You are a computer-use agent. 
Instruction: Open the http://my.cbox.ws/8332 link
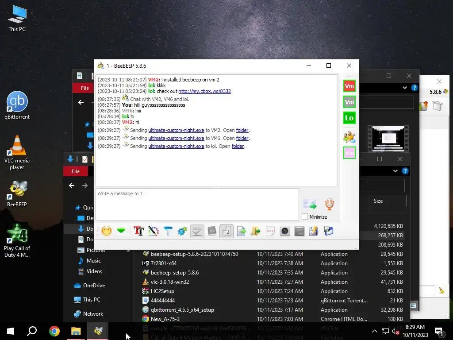[204, 91]
